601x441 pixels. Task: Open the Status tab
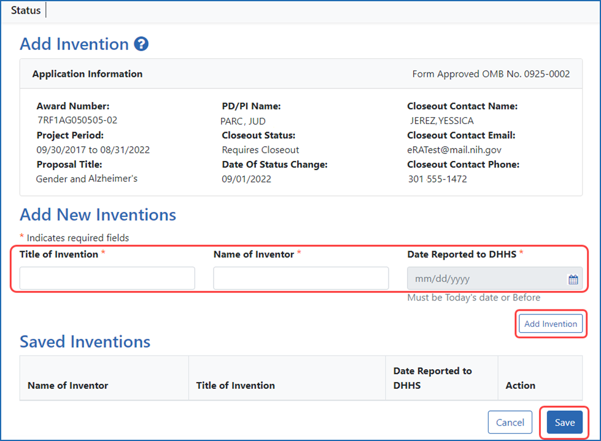tap(26, 10)
